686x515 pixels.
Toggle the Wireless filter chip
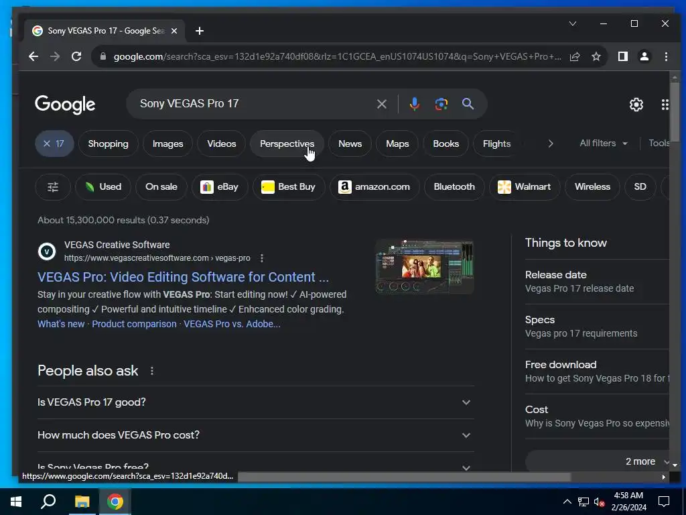coord(592,187)
